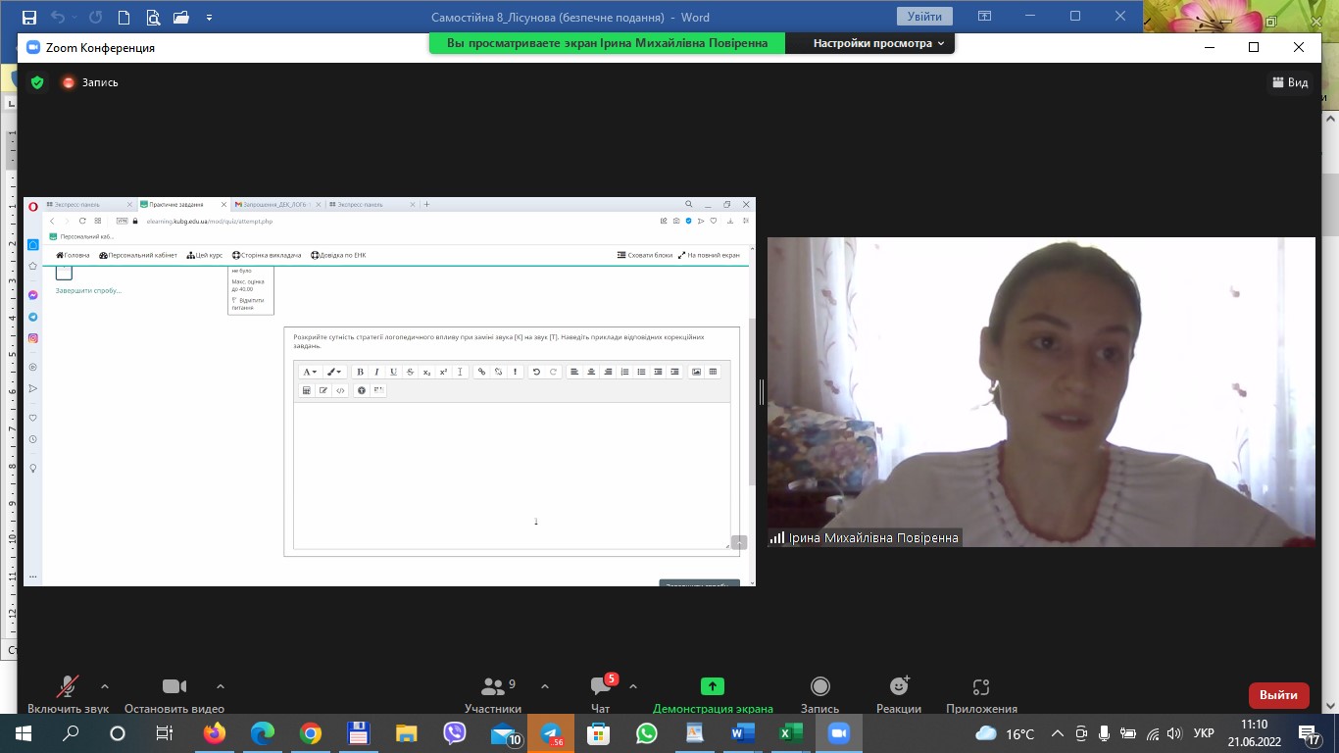Image resolution: width=1339 pixels, height=753 pixels.
Task: Expand the chat options arrow
Action: click(633, 686)
